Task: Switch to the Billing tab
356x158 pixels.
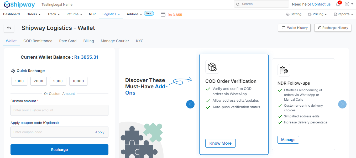Action: 89,41
